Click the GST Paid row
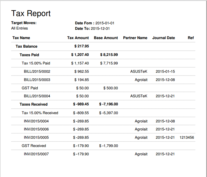 30,88
